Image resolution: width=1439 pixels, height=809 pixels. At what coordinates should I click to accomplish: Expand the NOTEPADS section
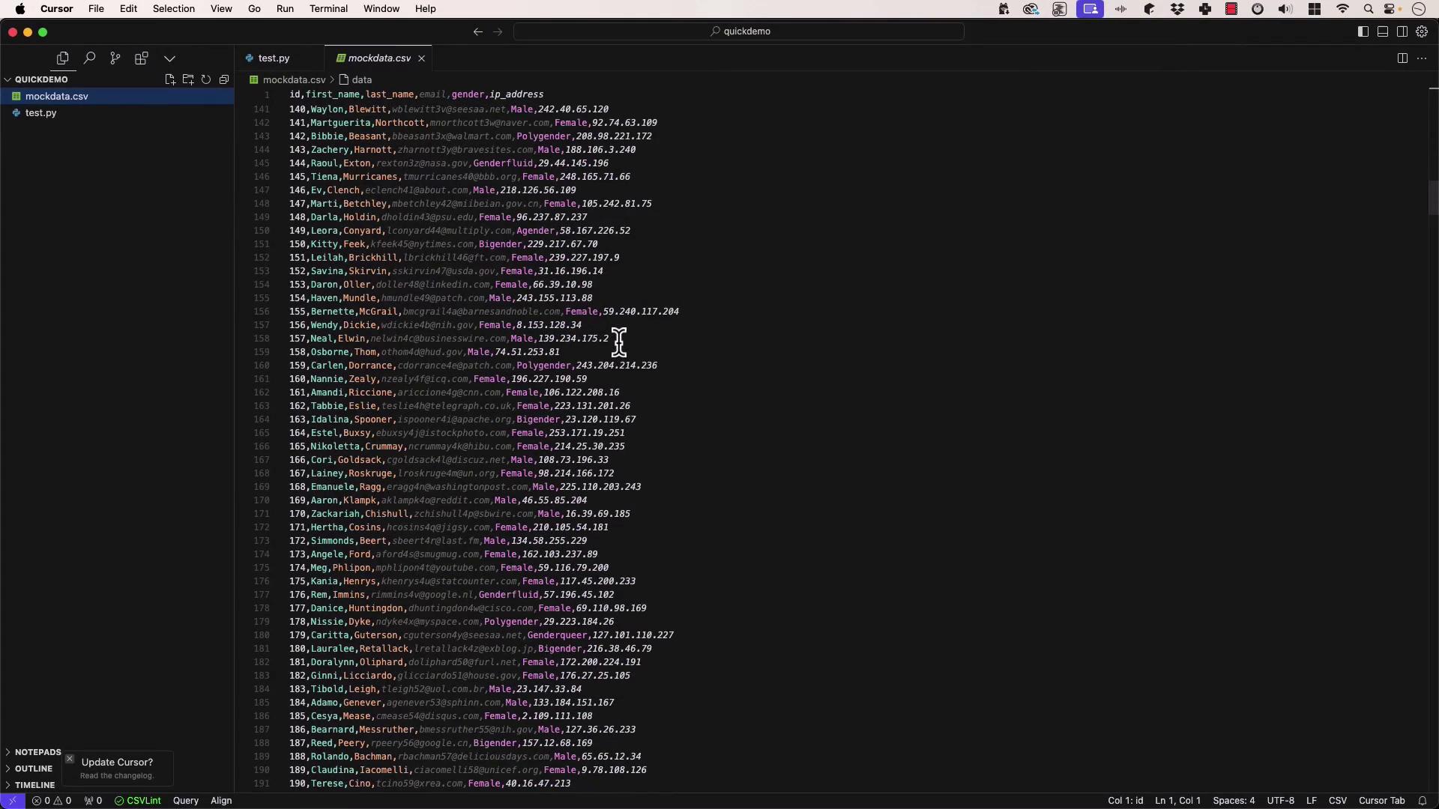tap(37, 752)
